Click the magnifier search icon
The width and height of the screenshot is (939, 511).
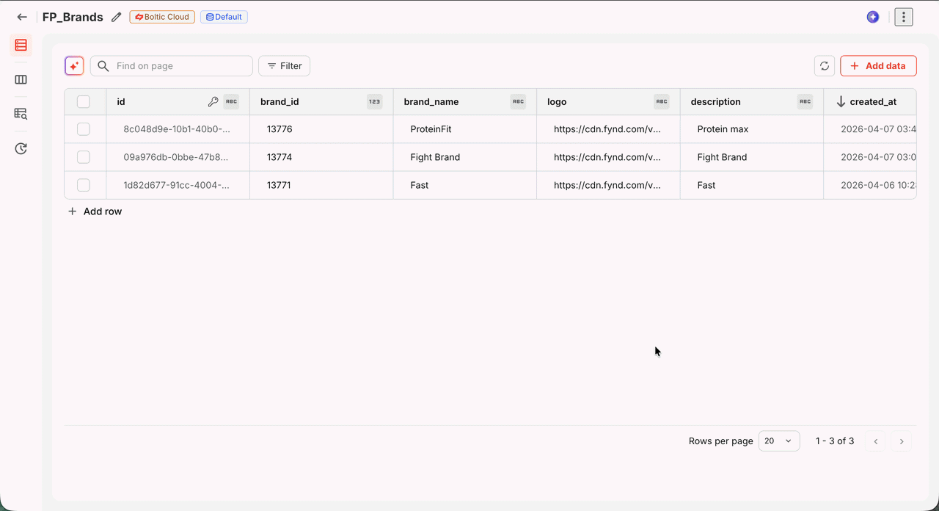tap(103, 66)
